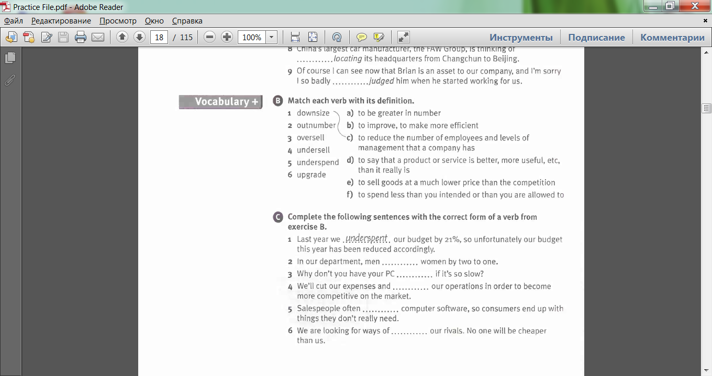Screen dimensions: 712x376
Task: Click the word 'underspend' in exercise B list
Action: pos(318,162)
